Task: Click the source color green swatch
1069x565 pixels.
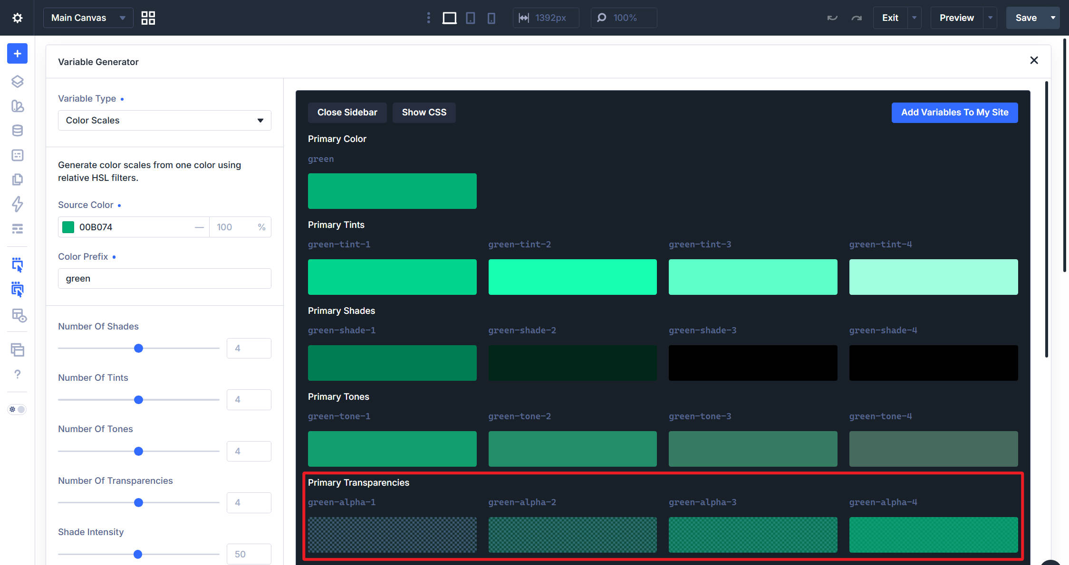Action: (x=68, y=227)
